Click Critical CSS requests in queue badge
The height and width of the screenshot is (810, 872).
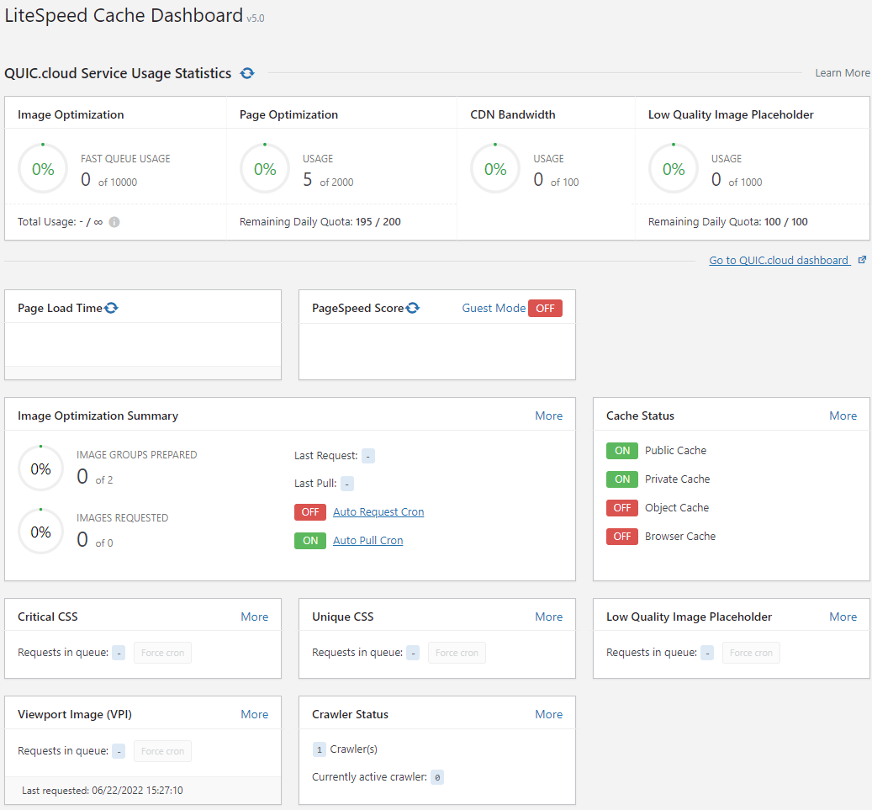(119, 653)
